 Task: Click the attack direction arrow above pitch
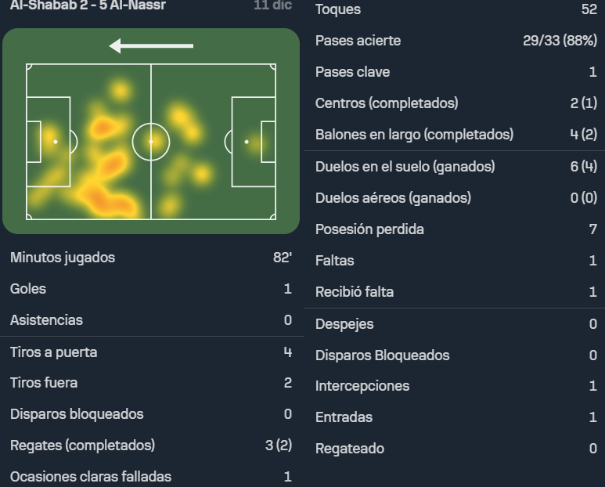pos(151,46)
